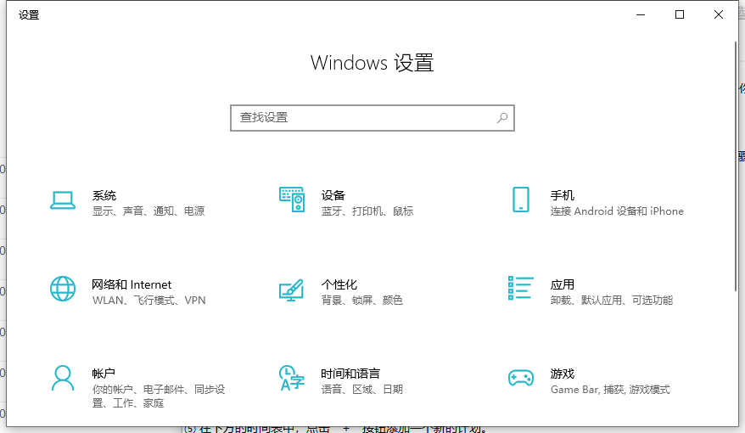This screenshot has width=745, height=433.
Task: Open 游戏 settings via its title text
Action: pos(562,374)
